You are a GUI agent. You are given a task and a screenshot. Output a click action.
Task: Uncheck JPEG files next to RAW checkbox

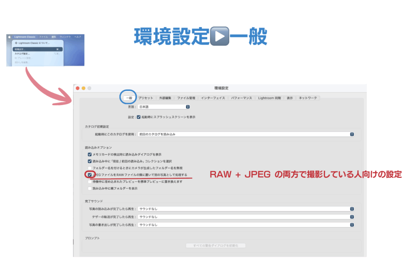click(x=90, y=175)
